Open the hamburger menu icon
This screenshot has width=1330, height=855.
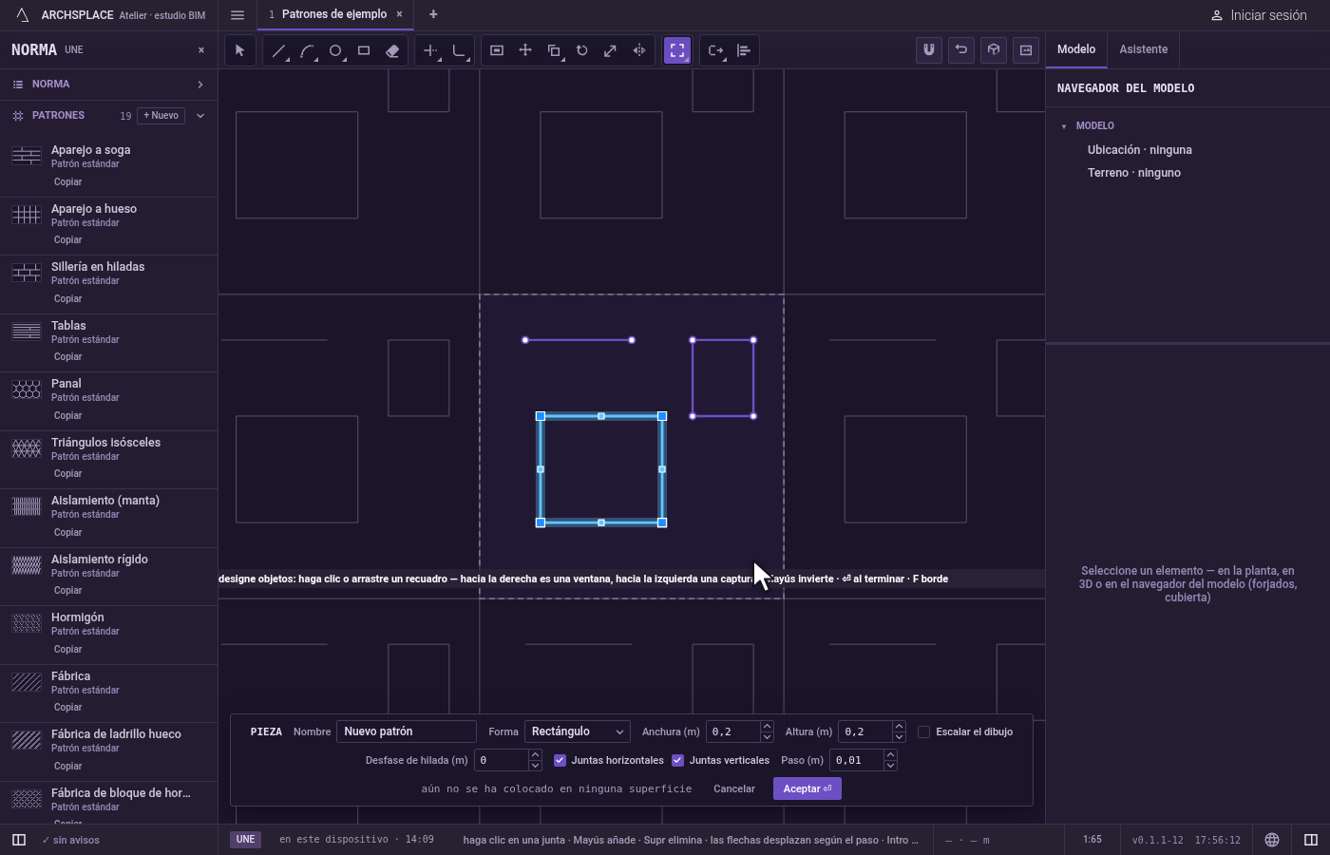[x=237, y=14]
